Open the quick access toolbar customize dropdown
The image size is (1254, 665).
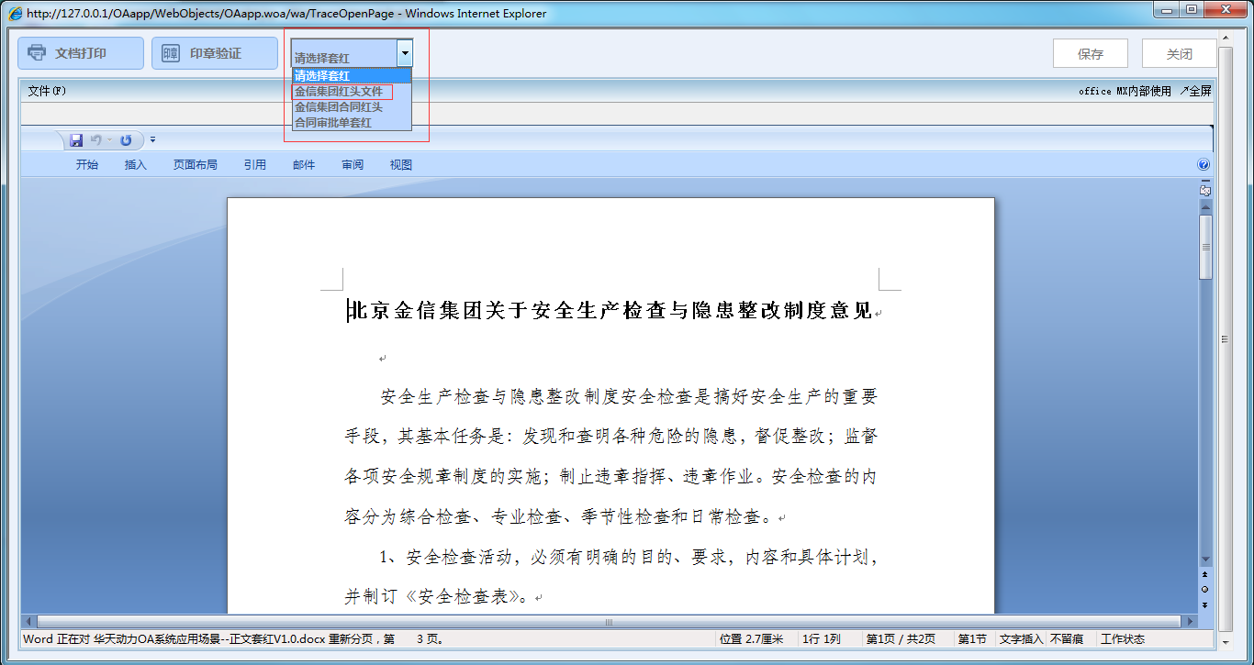[x=152, y=139]
